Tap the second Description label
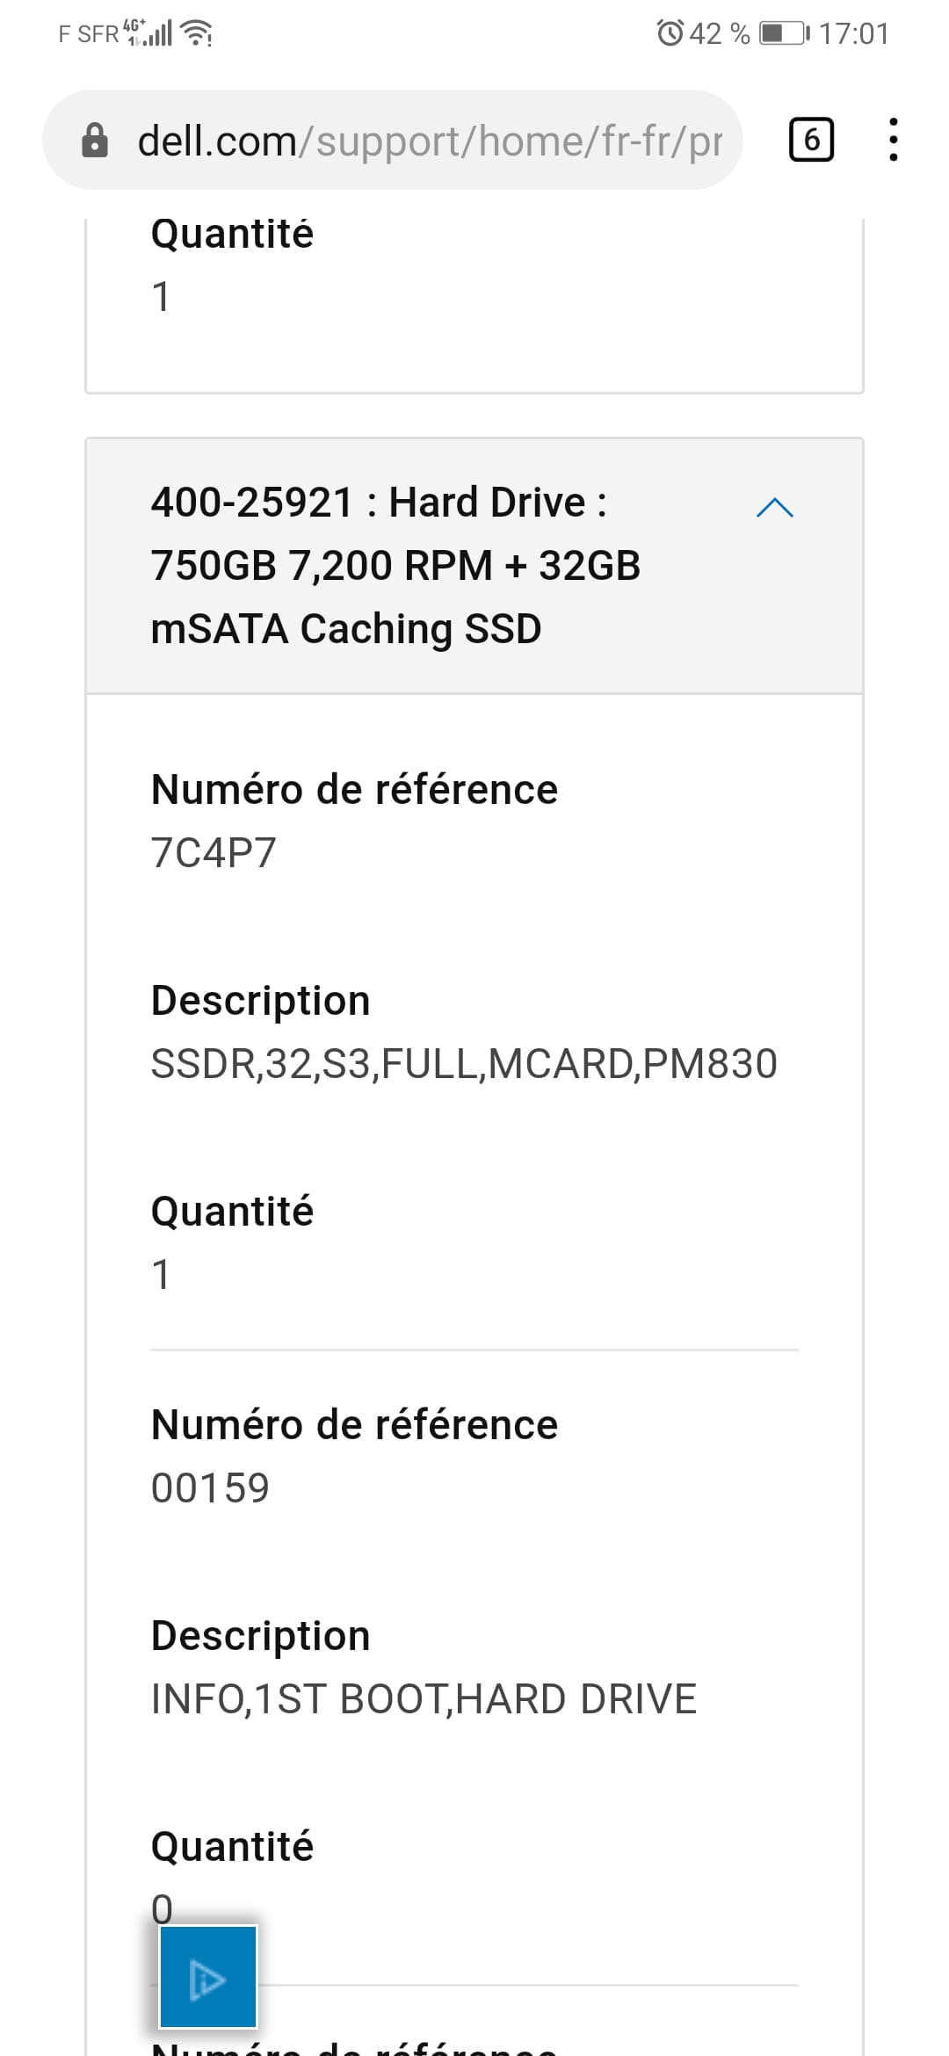 pos(261,1636)
